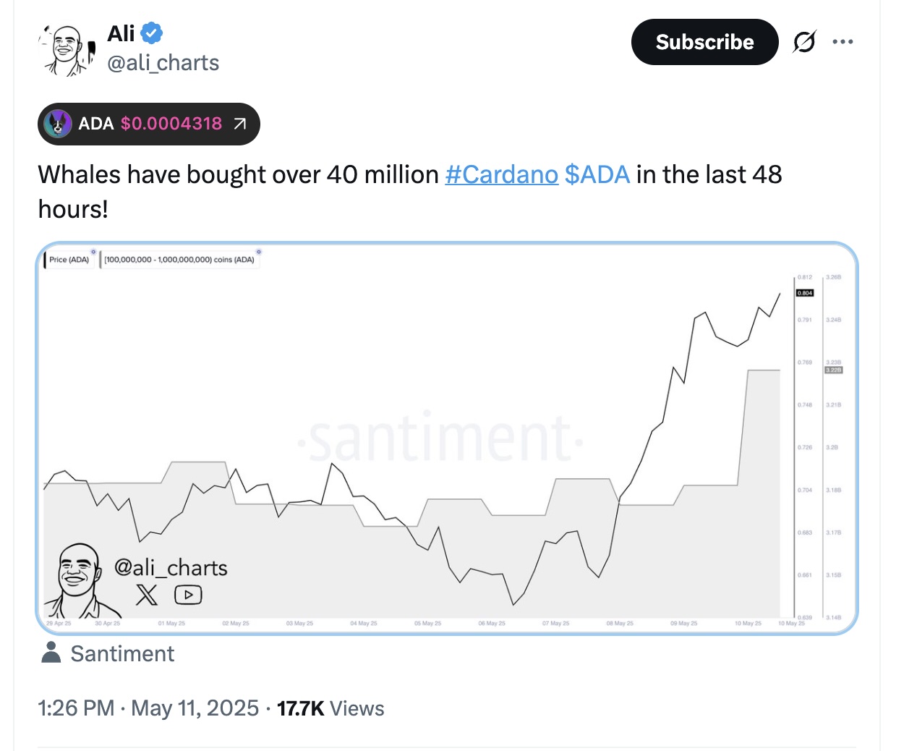Open the Grok slash-circle icon
The image size is (917, 751).
pos(804,42)
